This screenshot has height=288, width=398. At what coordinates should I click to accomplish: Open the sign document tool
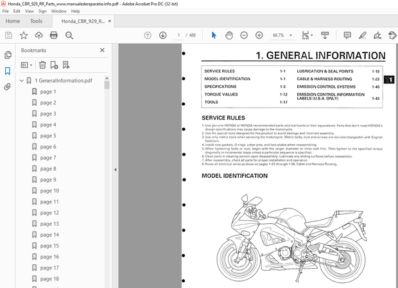pyautogui.click(x=377, y=35)
